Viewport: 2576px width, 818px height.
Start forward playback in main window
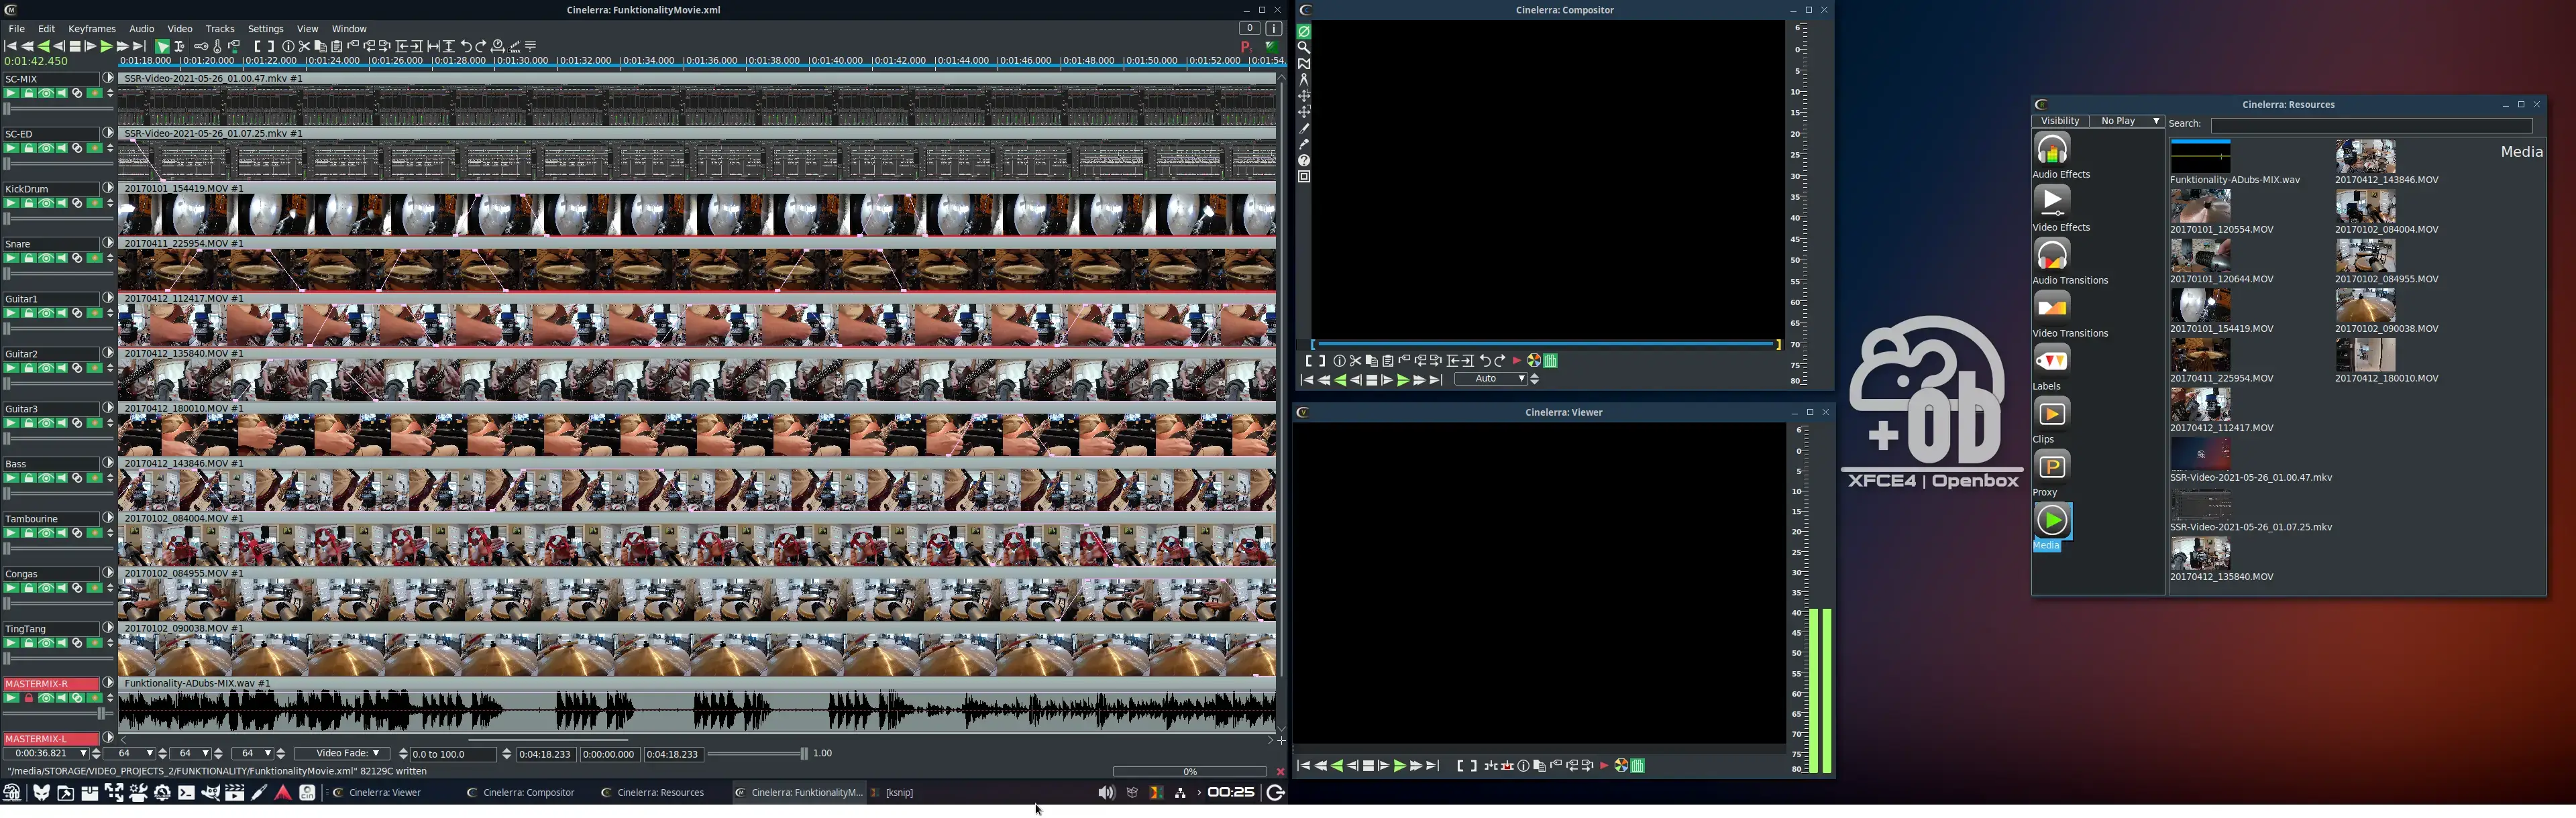tap(106, 46)
